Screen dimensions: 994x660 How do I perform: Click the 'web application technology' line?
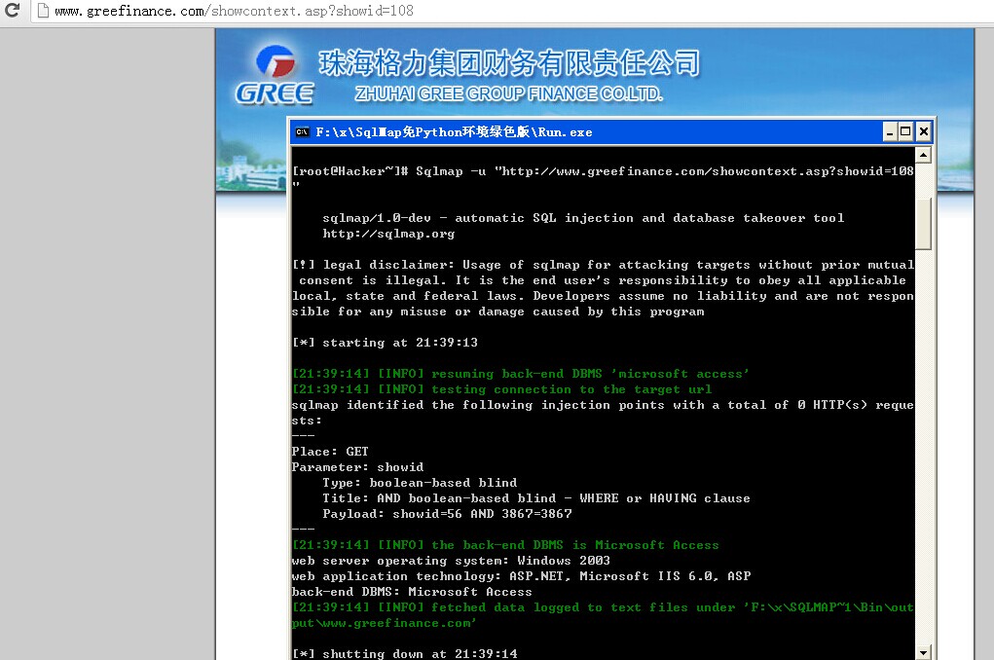click(x=522, y=576)
